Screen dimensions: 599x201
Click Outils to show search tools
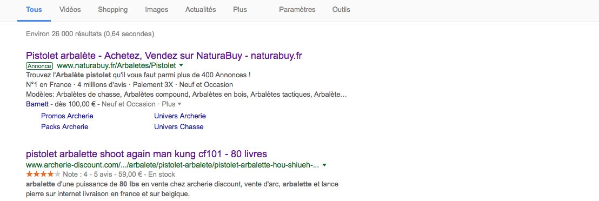(341, 10)
